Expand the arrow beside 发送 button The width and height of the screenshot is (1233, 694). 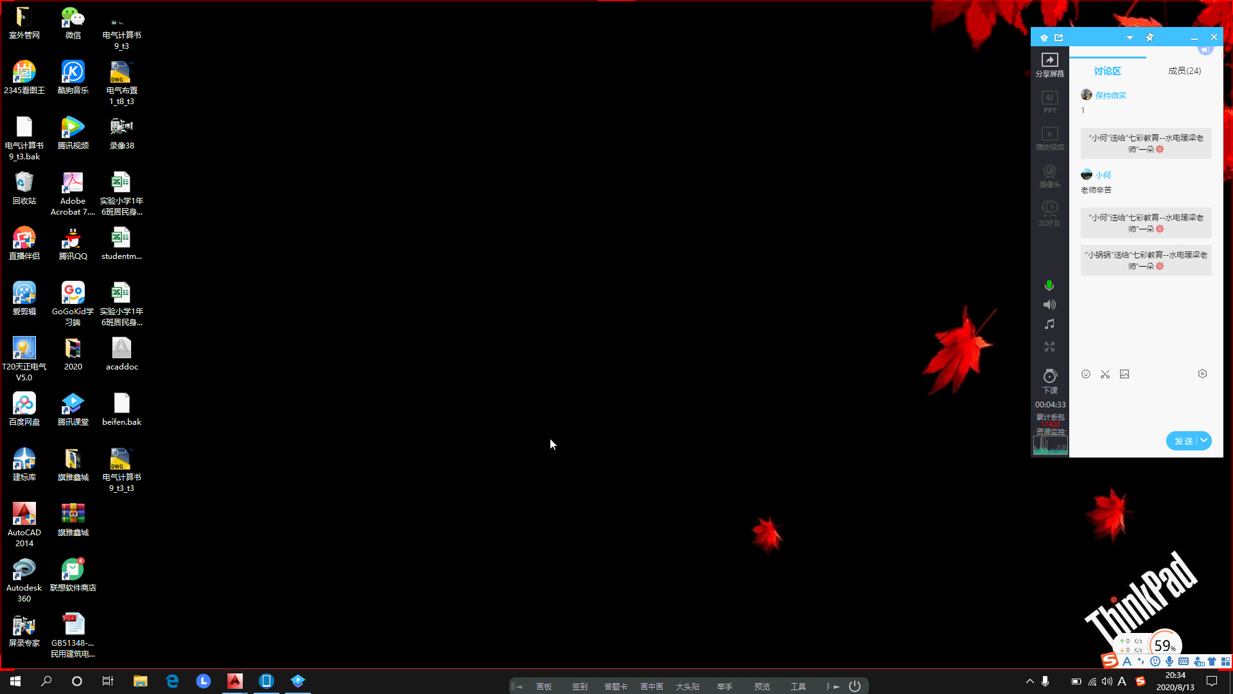click(1204, 441)
